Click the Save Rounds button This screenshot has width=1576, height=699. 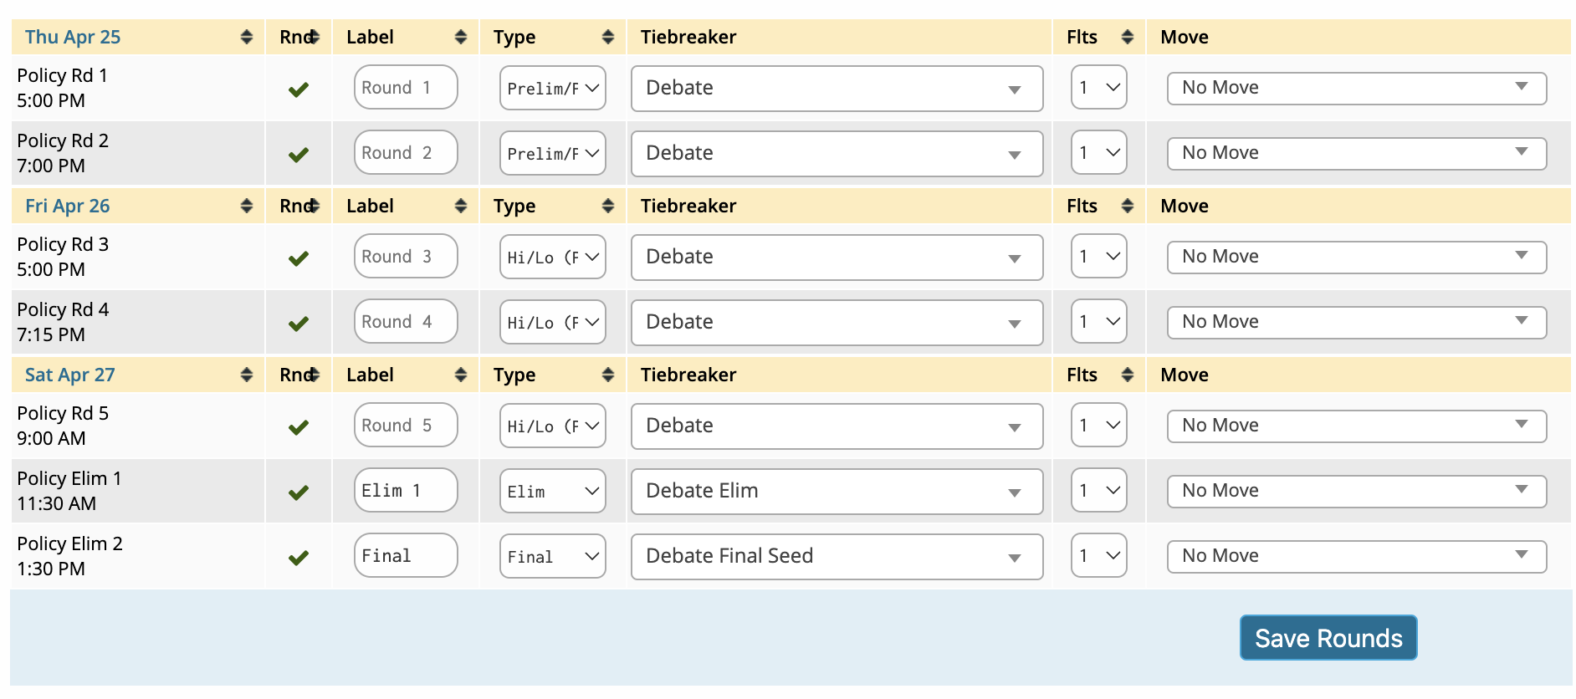click(1328, 638)
